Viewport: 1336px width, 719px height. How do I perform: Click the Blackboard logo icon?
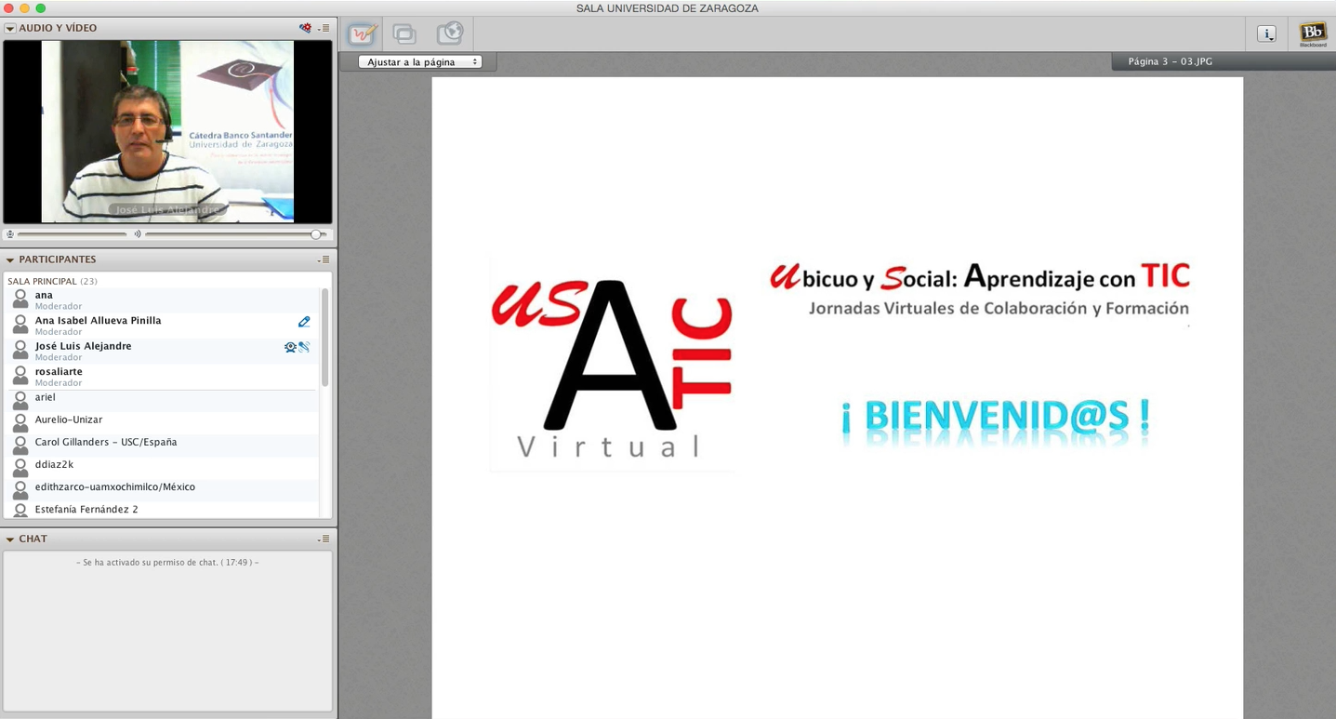1313,34
